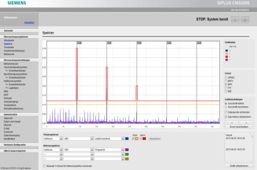Toggle the Automatisch aktualisieren checkbox
The height and width of the screenshot is (170, 257).
tap(226, 117)
